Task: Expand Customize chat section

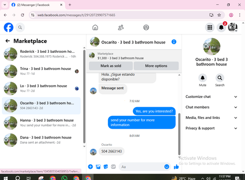Action: (211, 97)
